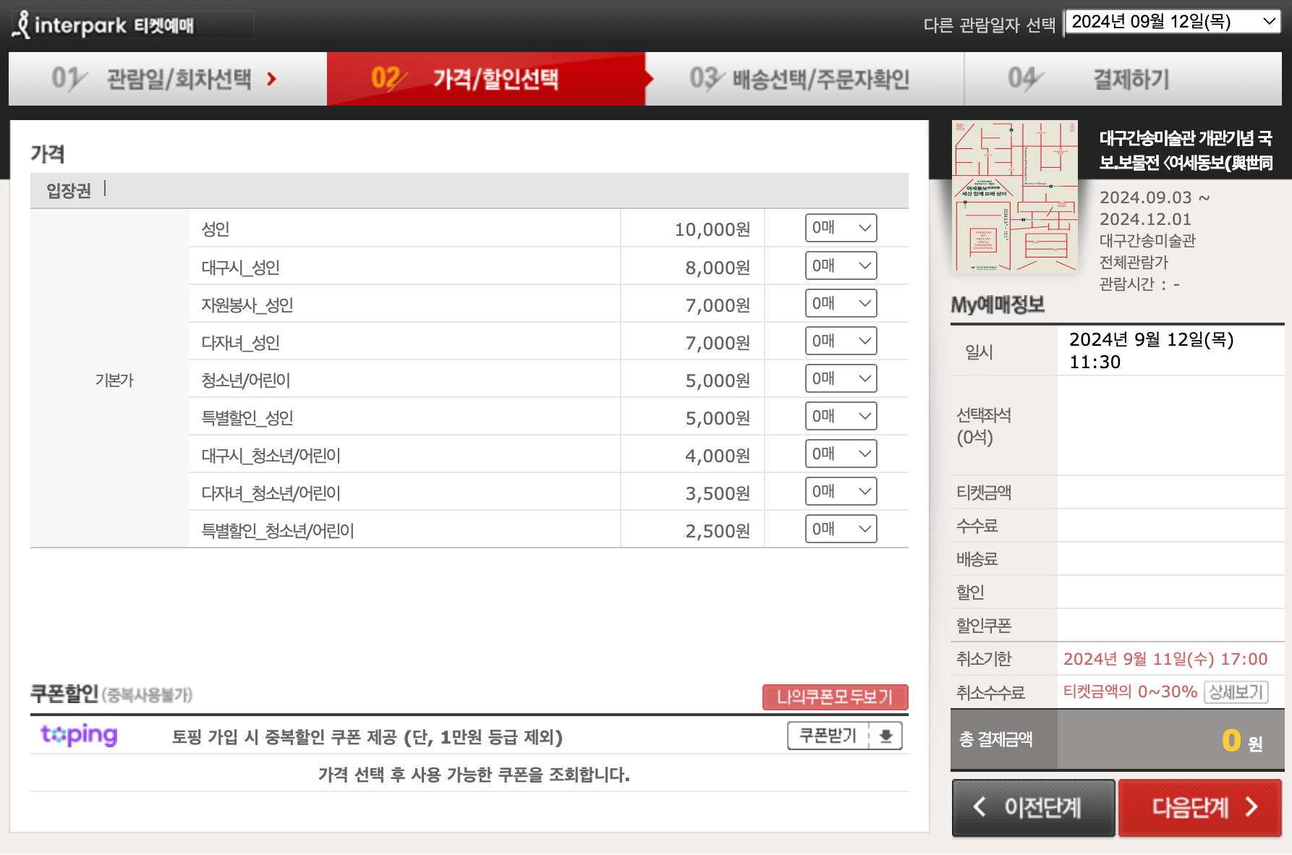
Task: Click the toping brand logo
Action: point(78,736)
